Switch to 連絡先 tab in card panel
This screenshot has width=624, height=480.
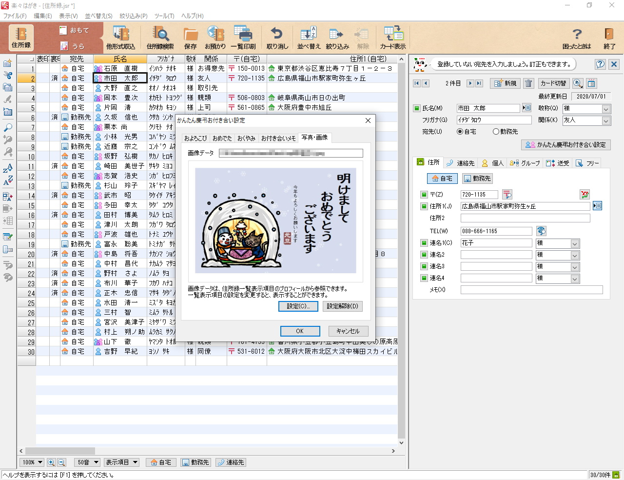coord(461,163)
